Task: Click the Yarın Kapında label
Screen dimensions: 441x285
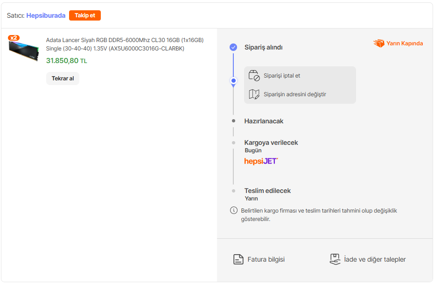Action: 405,43
